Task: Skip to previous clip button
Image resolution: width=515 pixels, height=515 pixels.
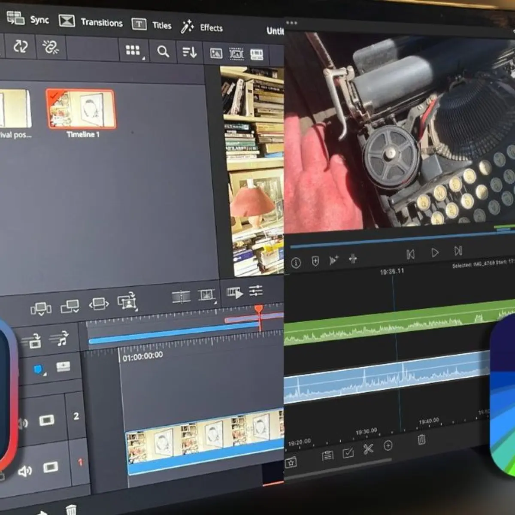Action: 410,254
